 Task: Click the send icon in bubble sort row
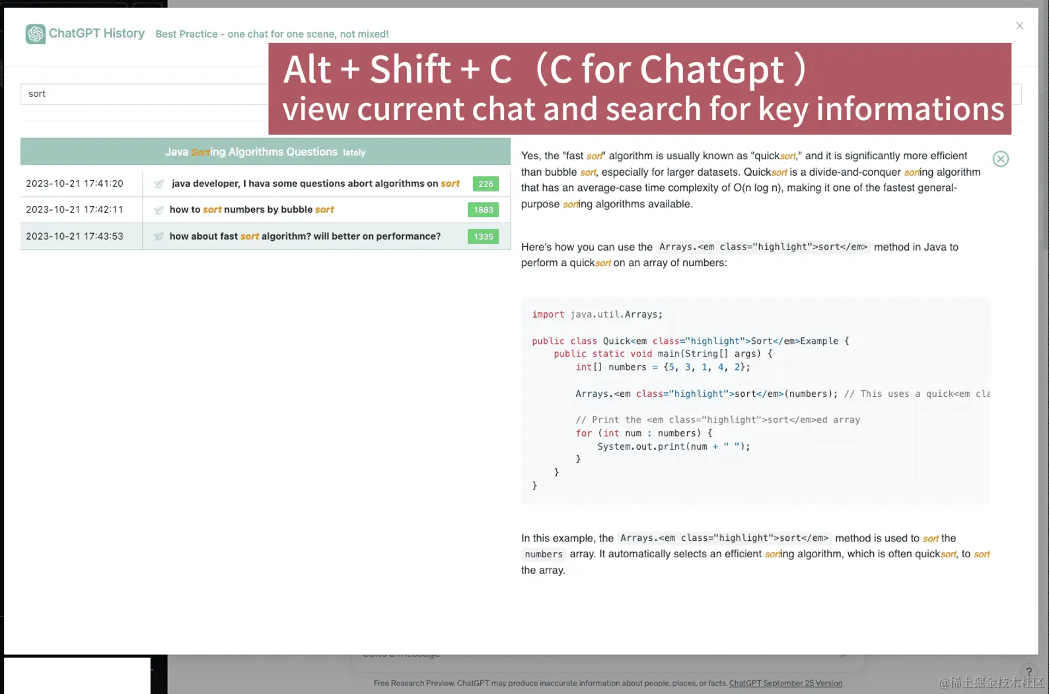pos(159,210)
